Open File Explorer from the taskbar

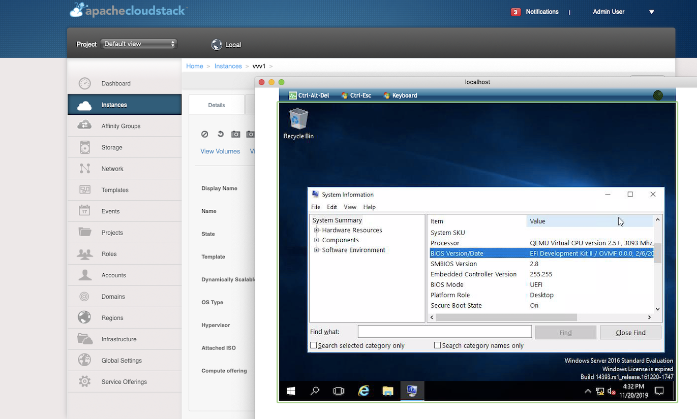(388, 391)
